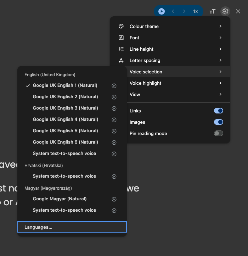Preview Google UK English 1 voice
Screen dimensions: 248x256
(114, 86)
